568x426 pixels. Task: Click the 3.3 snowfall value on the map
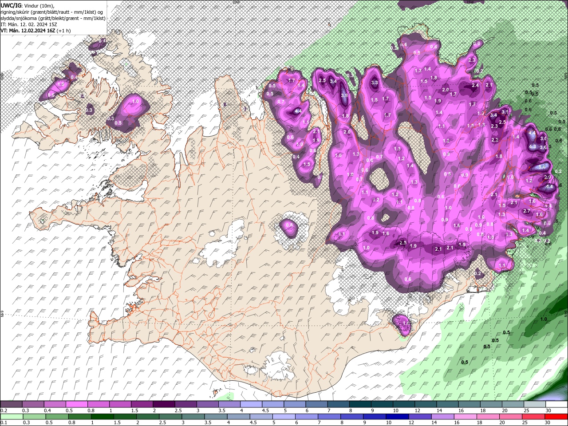[374, 83]
